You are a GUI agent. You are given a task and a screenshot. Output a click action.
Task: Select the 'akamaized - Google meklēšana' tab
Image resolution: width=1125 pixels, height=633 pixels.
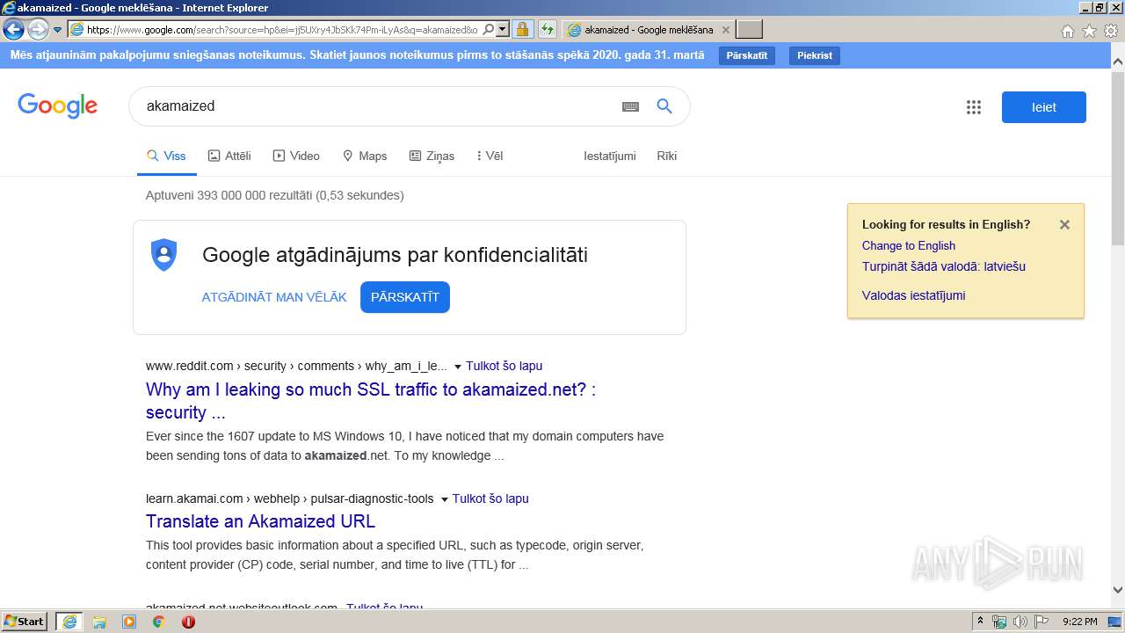[647, 30]
